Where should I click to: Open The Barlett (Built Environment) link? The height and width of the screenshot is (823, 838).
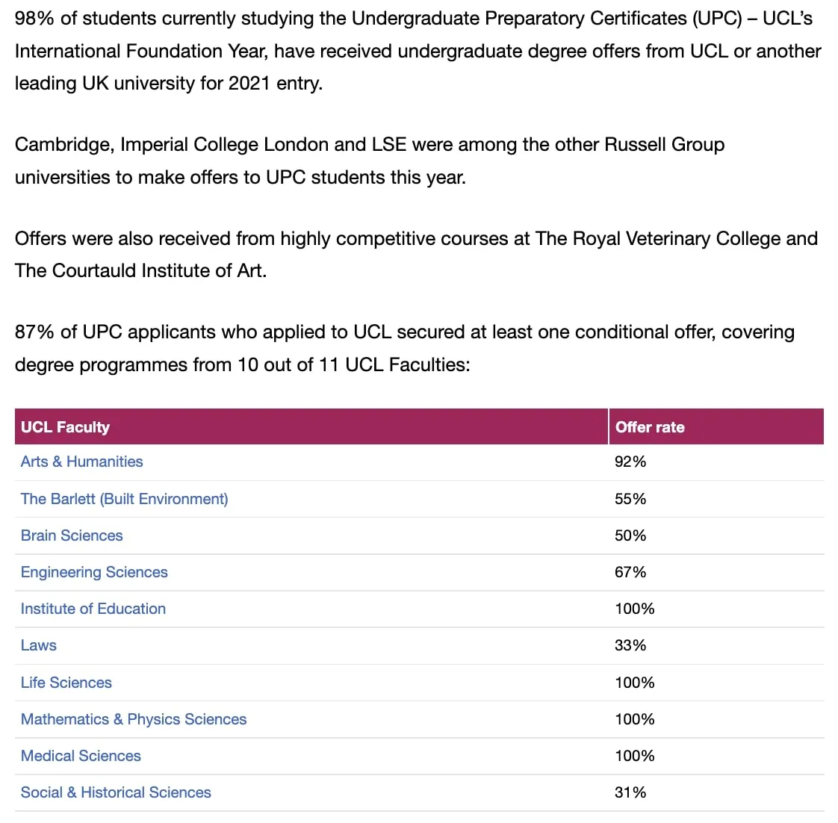pyautogui.click(x=125, y=499)
